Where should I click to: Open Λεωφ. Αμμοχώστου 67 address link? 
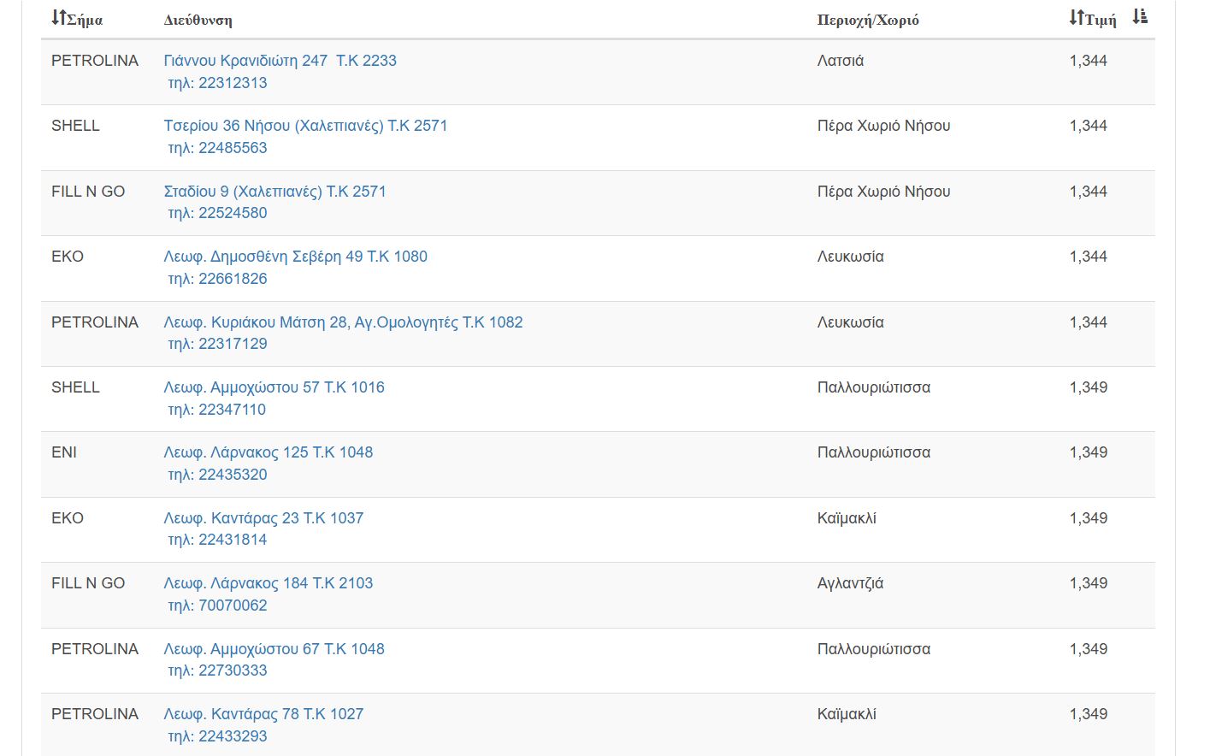(x=274, y=649)
